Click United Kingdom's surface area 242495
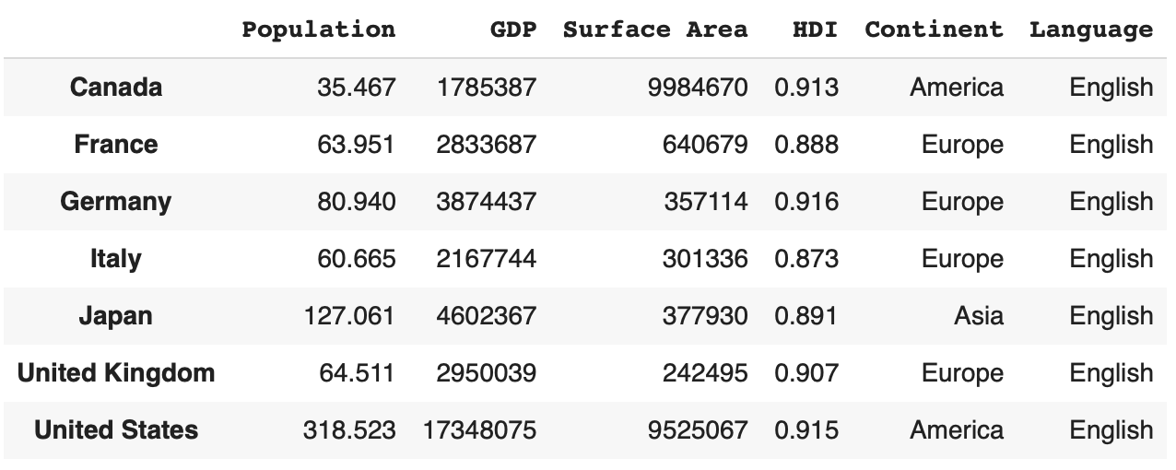Viewport: 1176px width, 470px height. click(705, 373)
